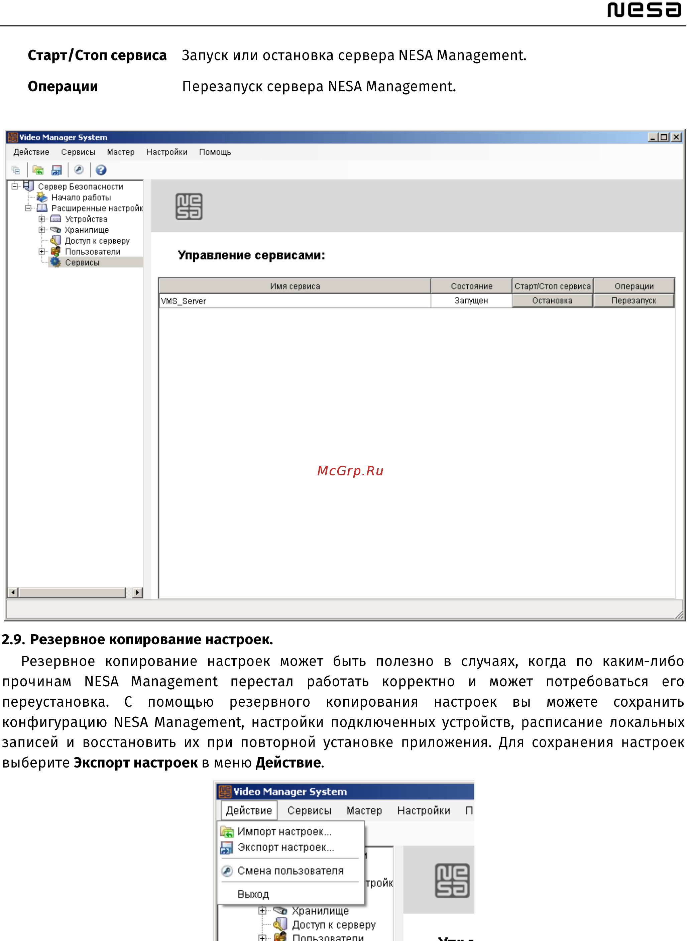Select the Сервисы tree item
The width and height of the screenshot is (697, 941).
[82, 262]
